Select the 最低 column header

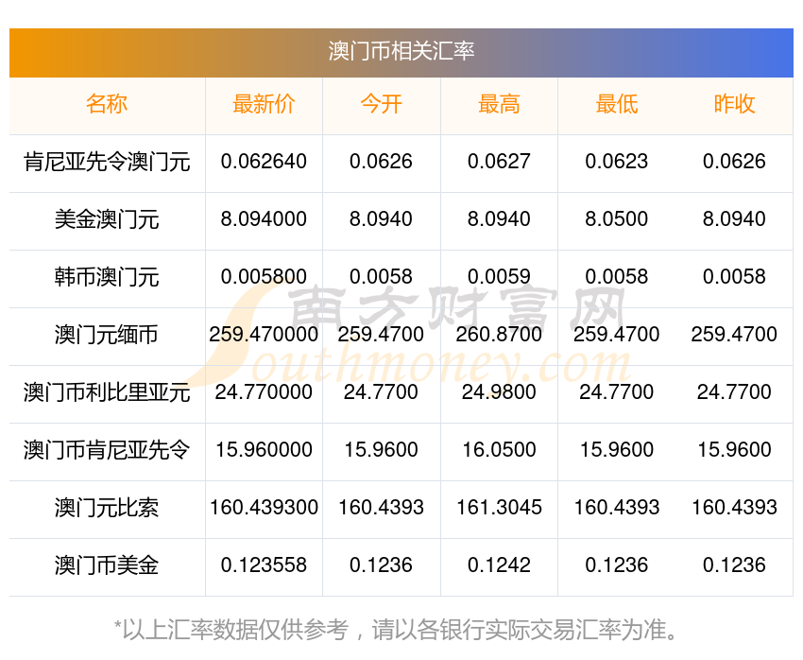617,104
